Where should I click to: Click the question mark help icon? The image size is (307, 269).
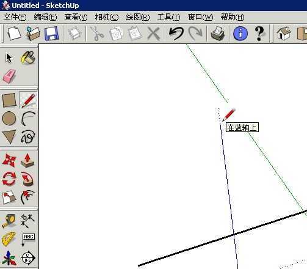pyautogui.click(x=259, y=34)
